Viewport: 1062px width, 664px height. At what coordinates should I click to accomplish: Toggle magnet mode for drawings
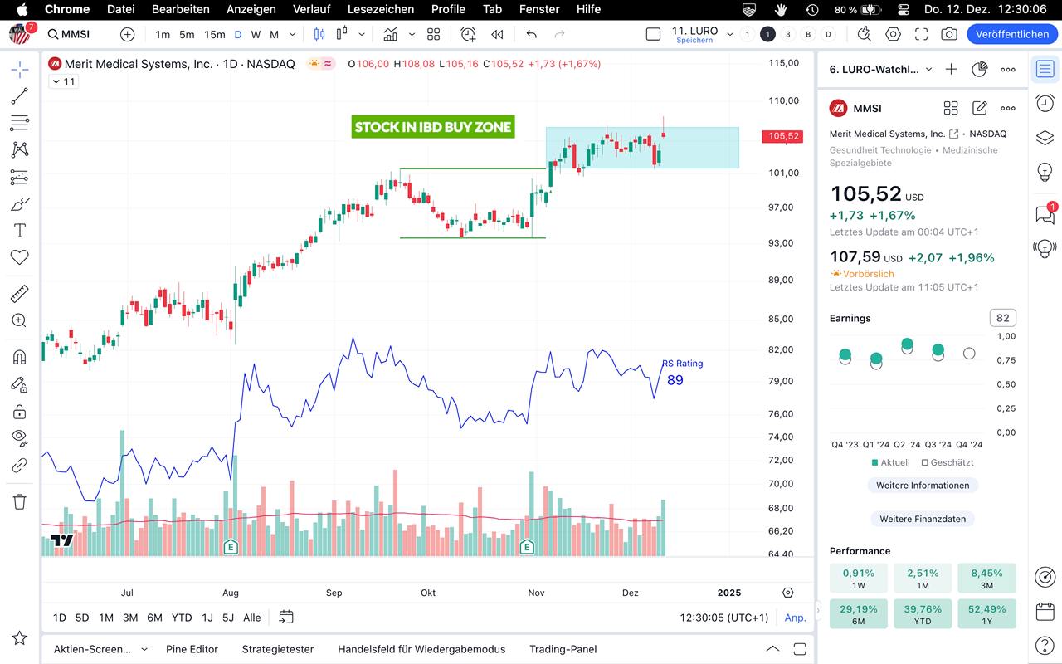[x=19, y=357]
